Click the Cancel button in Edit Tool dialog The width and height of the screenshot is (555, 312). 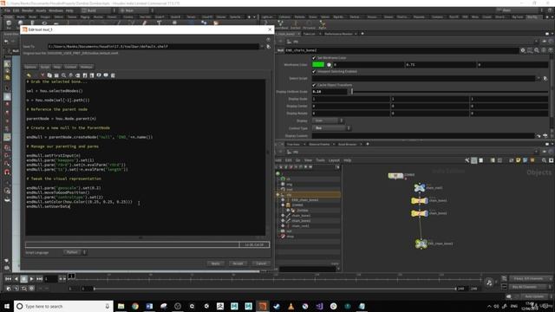[x=261, y=263]
